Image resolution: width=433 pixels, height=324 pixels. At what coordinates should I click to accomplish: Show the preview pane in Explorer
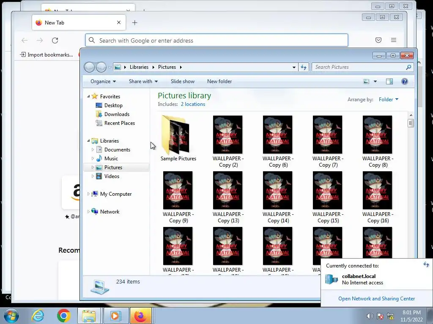pyautogui.click(x=389, y=81)
